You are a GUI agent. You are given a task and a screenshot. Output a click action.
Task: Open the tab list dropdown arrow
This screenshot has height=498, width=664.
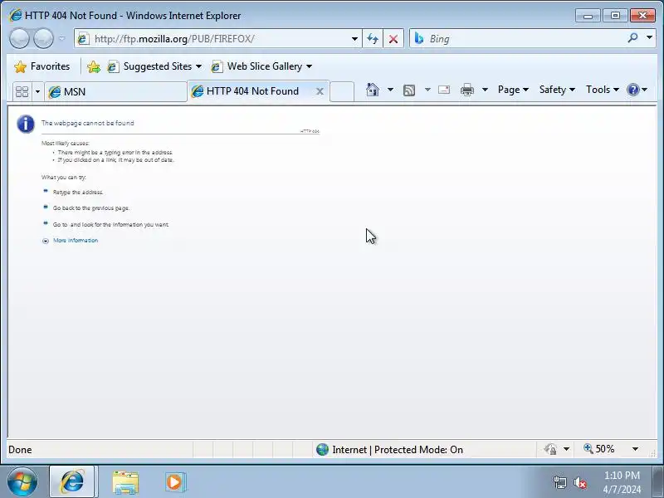(37, 91)
